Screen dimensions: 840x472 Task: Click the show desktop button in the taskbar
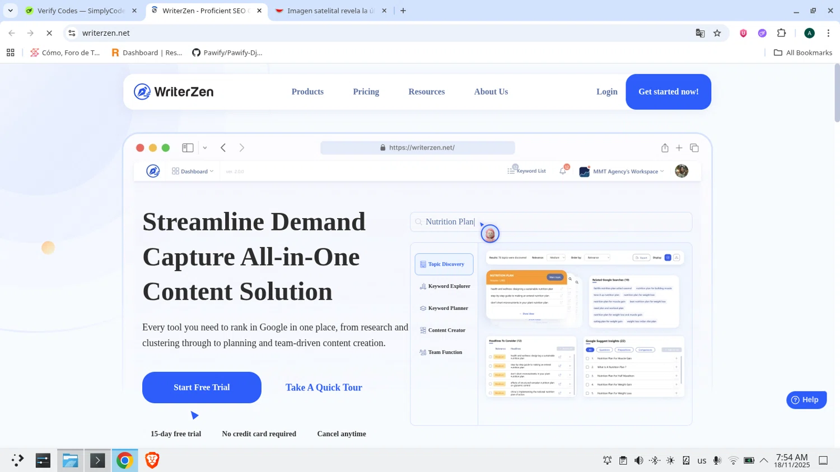pos(823,460)
